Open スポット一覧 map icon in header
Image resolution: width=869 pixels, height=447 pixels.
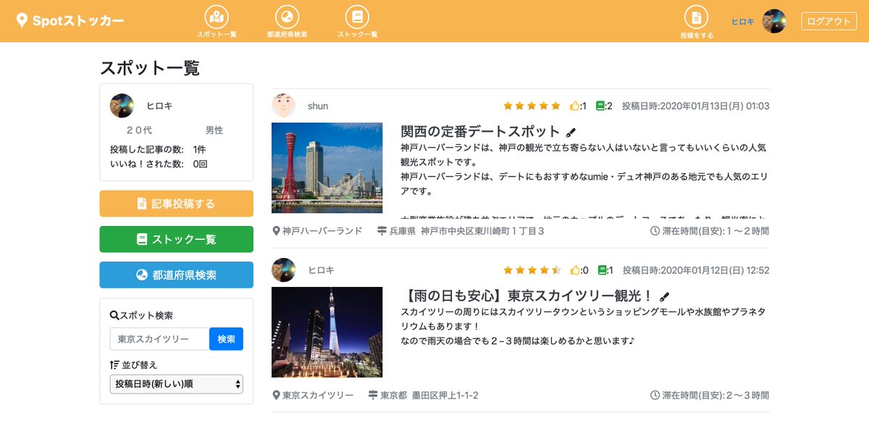217,17
